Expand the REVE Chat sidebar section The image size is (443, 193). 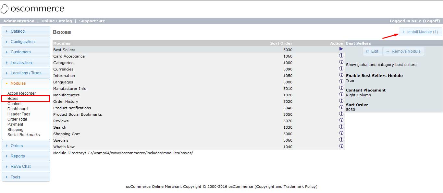click(x=26, y=166)
